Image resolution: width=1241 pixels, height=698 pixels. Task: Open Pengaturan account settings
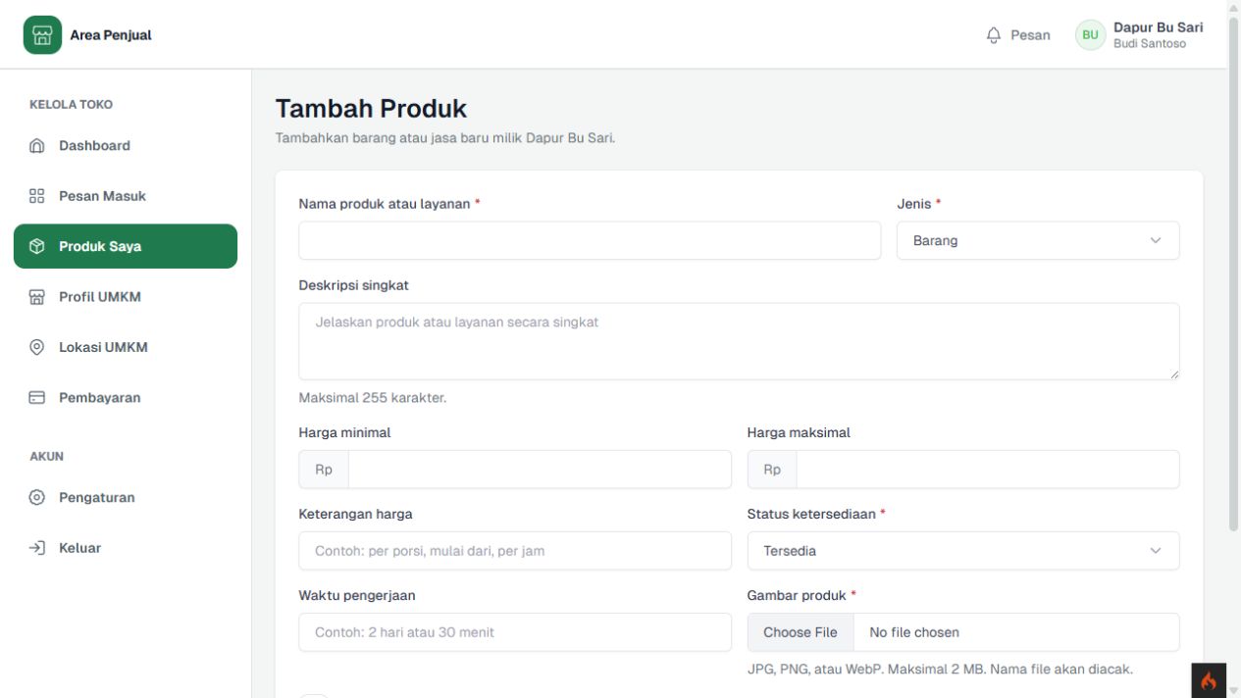126,498
